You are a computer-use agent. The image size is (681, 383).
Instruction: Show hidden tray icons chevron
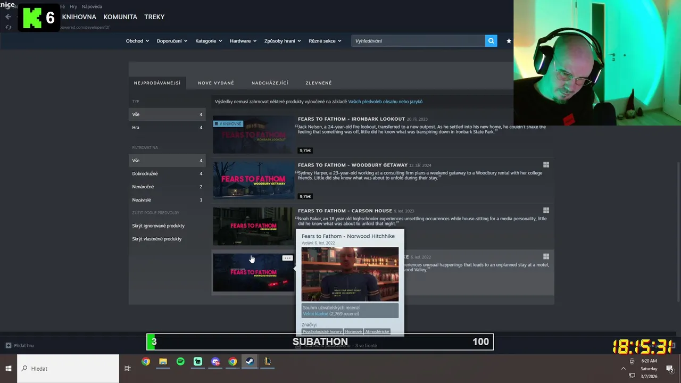(x=623, y=368)
